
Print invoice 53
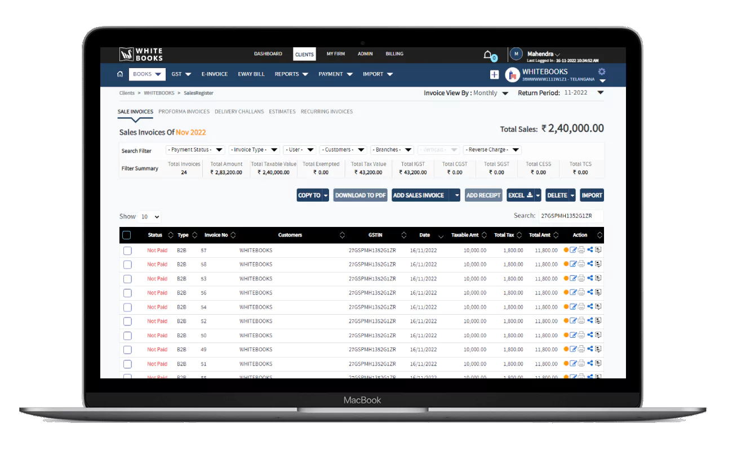(581, 278)
